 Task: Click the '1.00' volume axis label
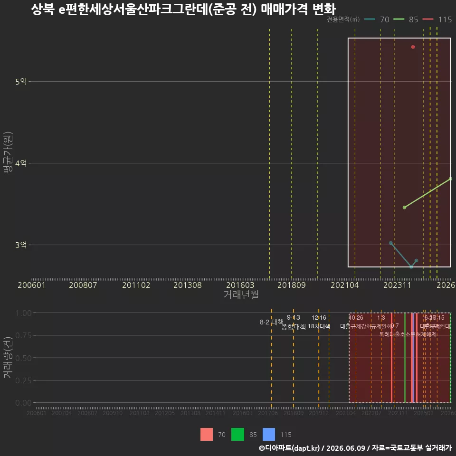coord(23,313)
